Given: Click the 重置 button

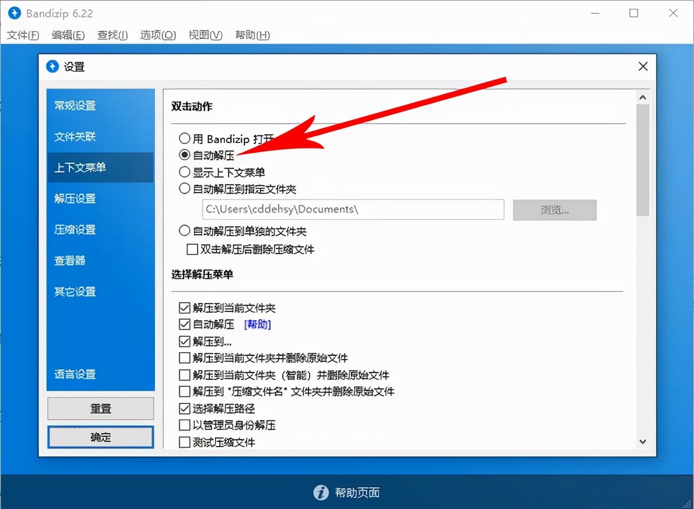Looking at the screenshot, I should click(x=100, y=408).
